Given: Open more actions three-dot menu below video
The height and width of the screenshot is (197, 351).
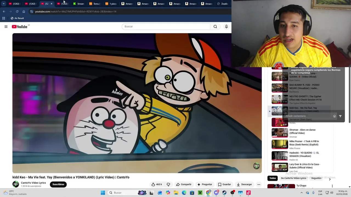Looking at the screenshot, I should (259, 184).
